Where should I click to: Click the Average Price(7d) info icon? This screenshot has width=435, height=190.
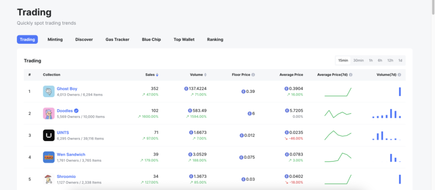tap(351, 74)
